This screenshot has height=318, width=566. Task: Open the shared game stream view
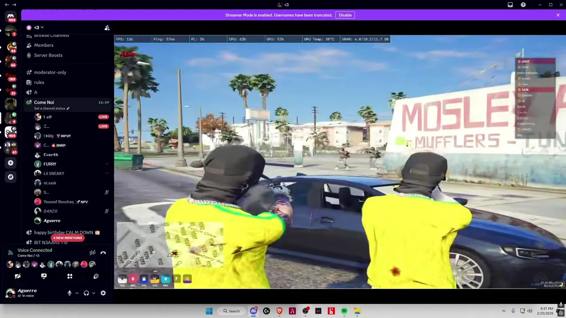[x=340, y=162]
